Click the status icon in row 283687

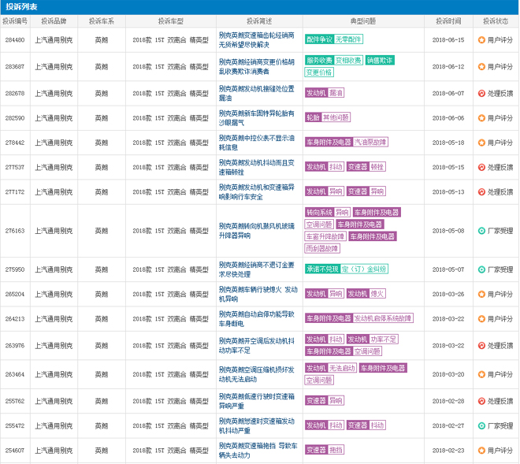click(x=481, y=67)
